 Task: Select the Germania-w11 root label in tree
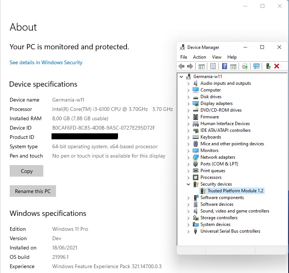pos(208,77)
